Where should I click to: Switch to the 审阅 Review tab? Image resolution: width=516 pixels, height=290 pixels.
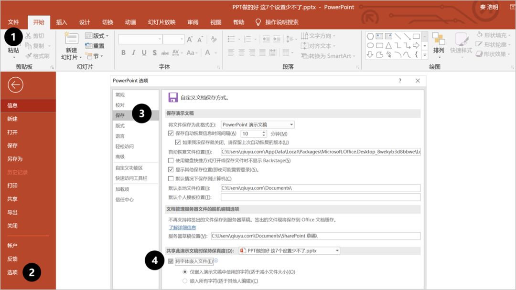(193, 22)
